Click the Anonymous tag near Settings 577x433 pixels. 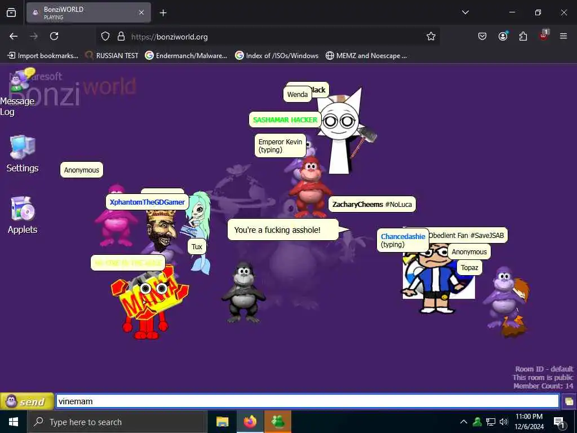[x=82, y=170]
